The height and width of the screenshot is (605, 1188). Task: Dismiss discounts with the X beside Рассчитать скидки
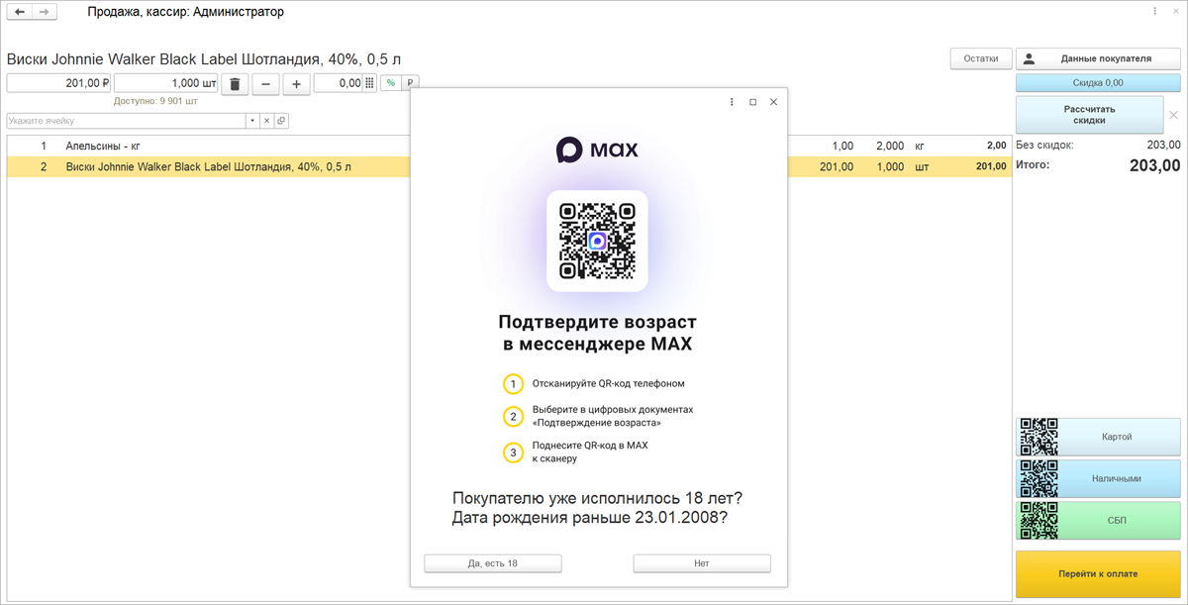point(1173,115)
